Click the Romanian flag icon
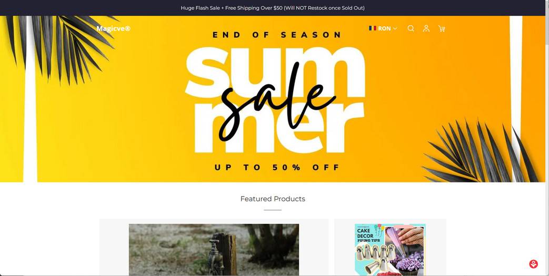This screenshot has height=276, width=549. tap(373, 28)
